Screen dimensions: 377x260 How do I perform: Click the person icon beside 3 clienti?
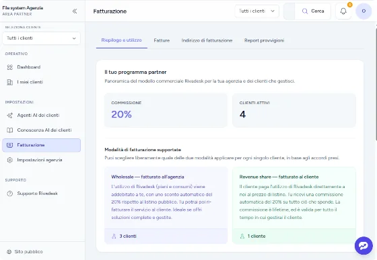click(114, 236)
